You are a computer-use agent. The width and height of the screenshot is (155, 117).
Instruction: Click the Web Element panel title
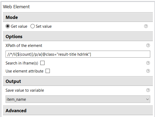(x=16, y=7)
